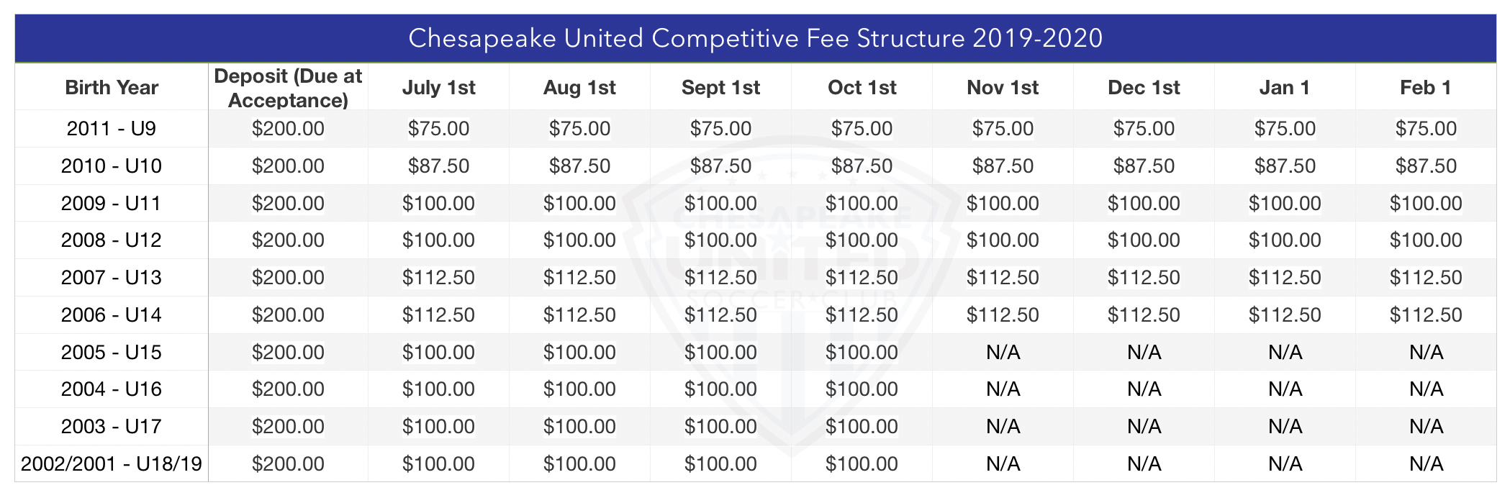1510x498 pixels.
Task: Select the 2011 - U9 row label
Action: tap(112, 129)
